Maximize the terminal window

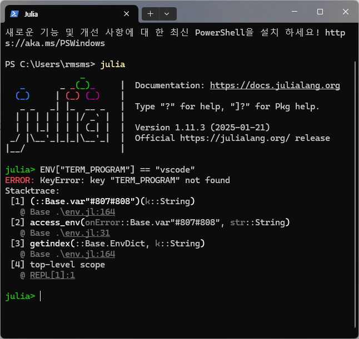click(x=320, y=12)
